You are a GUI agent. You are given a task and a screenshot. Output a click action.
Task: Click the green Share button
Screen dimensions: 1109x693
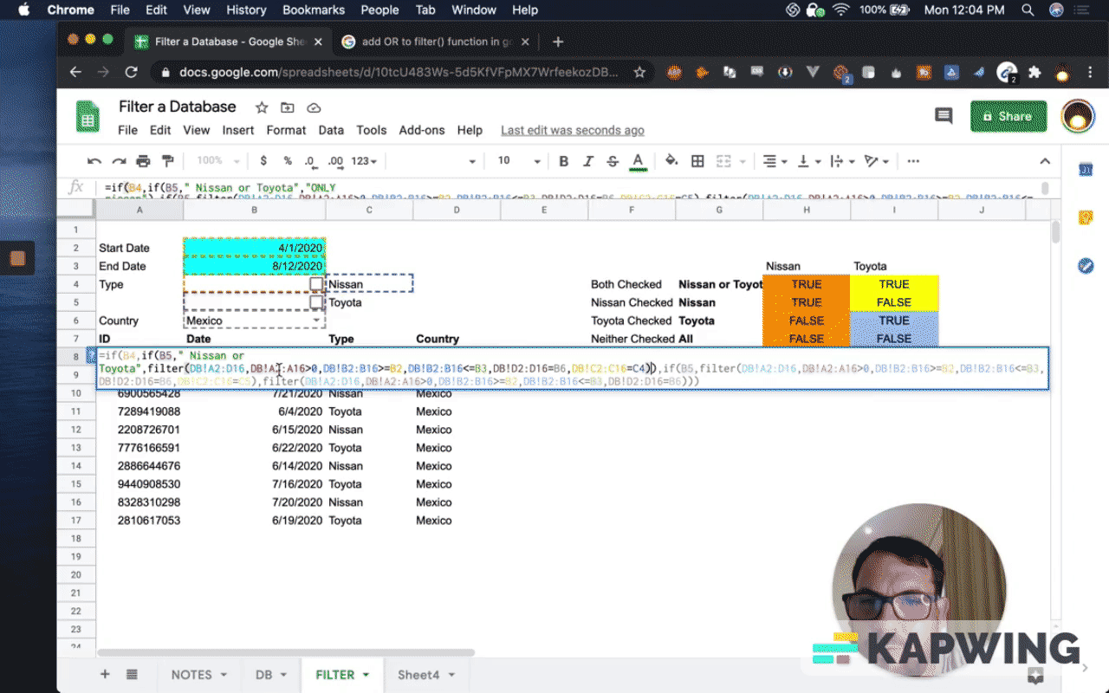click(1008, 116)
